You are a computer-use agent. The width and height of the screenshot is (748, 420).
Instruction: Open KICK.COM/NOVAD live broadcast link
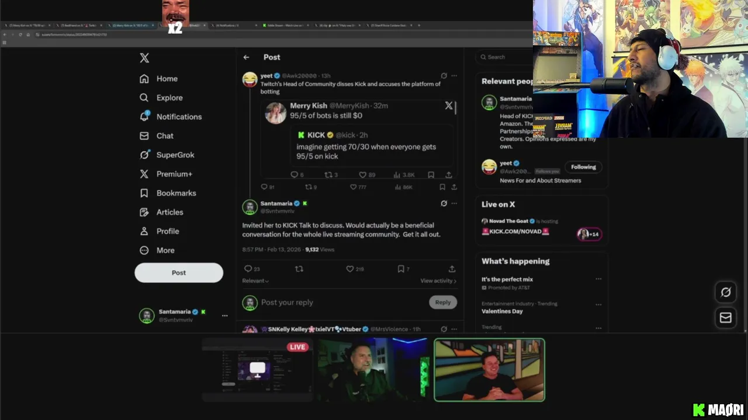515,232
